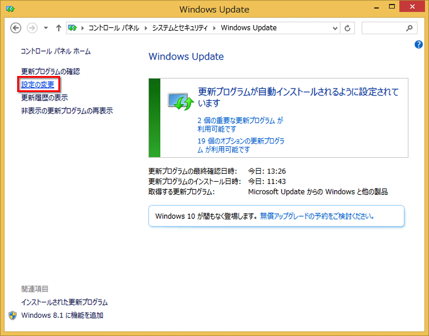Click the up-one-level arrow

click(58, 28)
